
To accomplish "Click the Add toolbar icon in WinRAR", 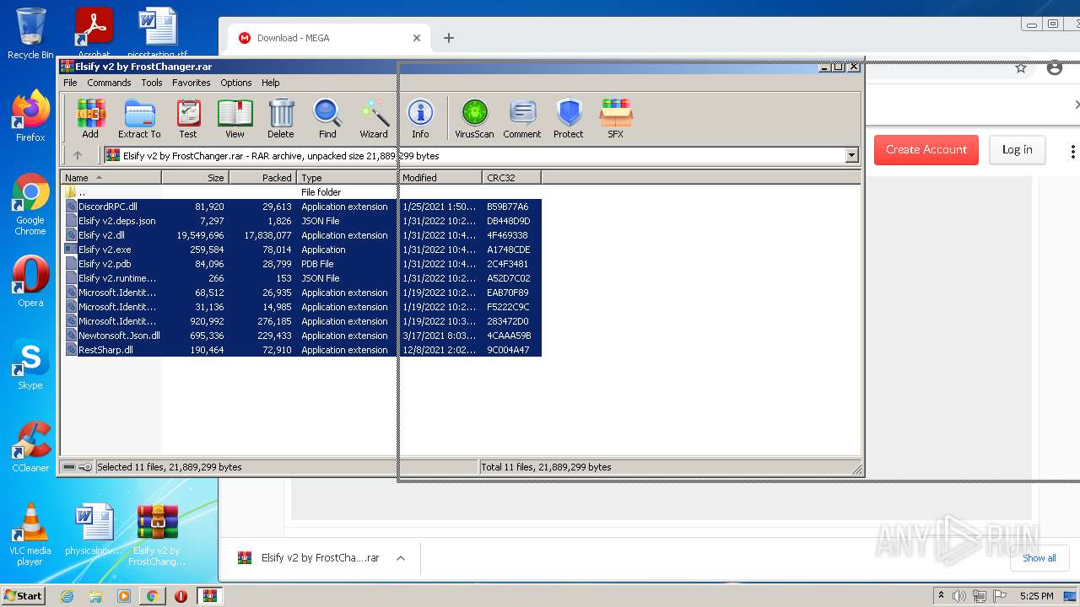I will click(x=89, y=119).
